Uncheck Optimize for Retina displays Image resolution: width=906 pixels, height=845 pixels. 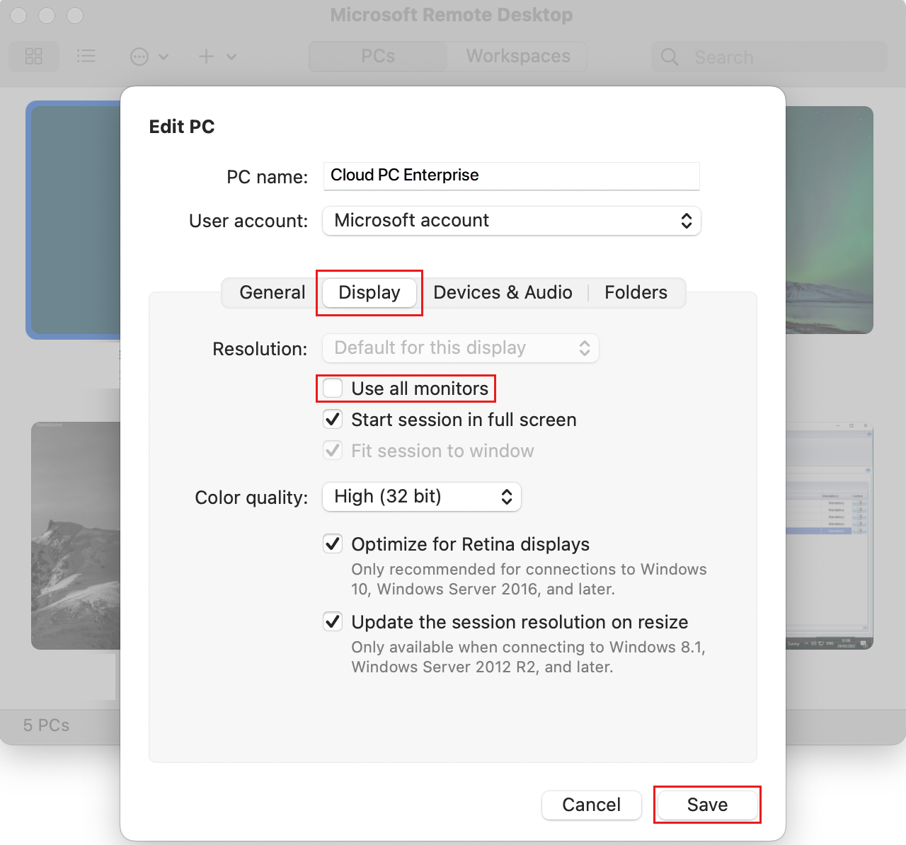click(x=333, y=544)
